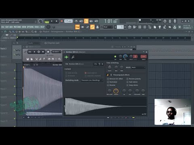The height and width of the screenshot is (145, 194).
Task: Open time stretching Mode Auto dropdown
Action: tap(138, 67)
